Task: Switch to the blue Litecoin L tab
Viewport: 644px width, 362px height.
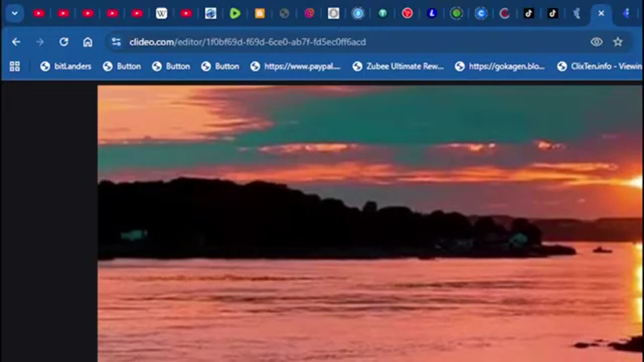Action: [x=432, y=14]
